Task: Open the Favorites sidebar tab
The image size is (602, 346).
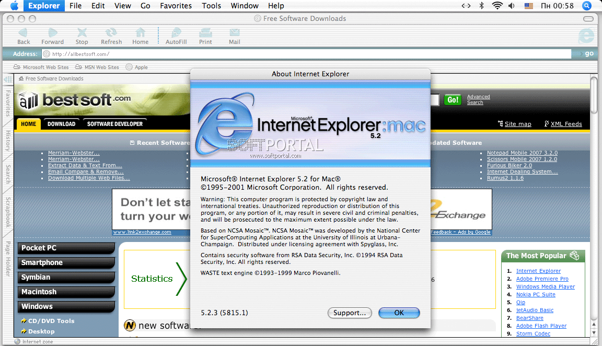Action: [8, 103]
